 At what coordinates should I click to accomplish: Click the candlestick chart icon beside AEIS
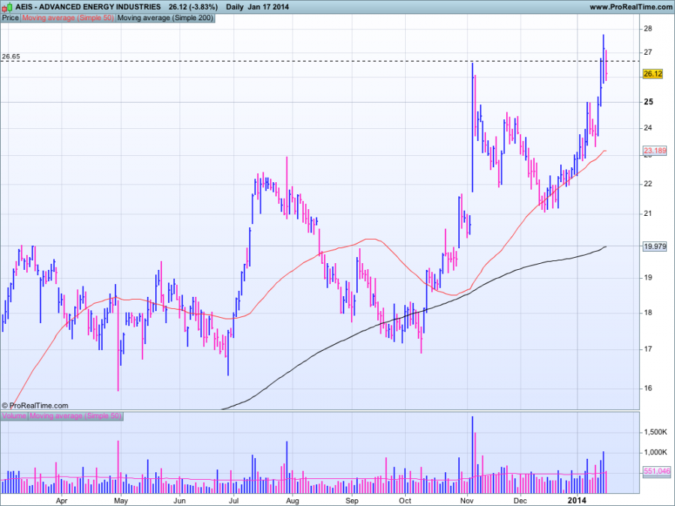coord(7,7)
